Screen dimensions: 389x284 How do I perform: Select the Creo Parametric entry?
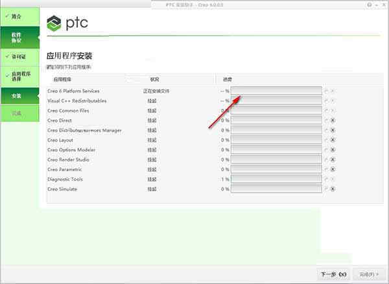(x=64, y=169)
